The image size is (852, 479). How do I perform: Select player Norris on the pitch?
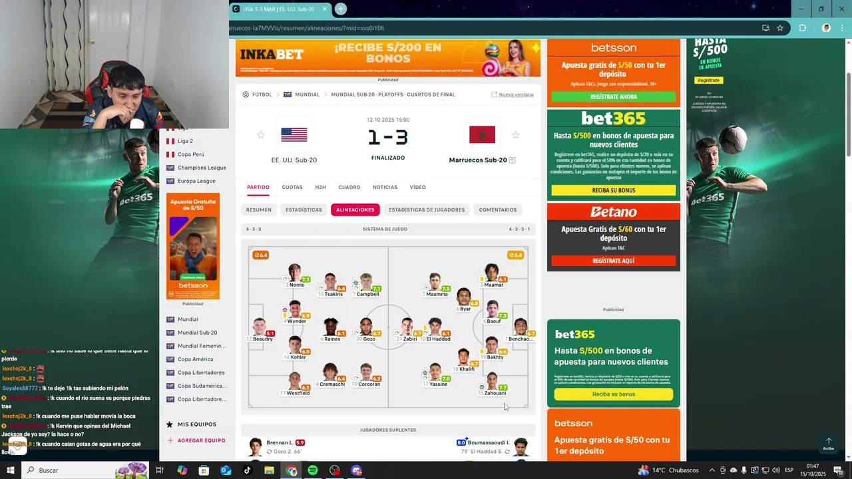click(295, 275)
